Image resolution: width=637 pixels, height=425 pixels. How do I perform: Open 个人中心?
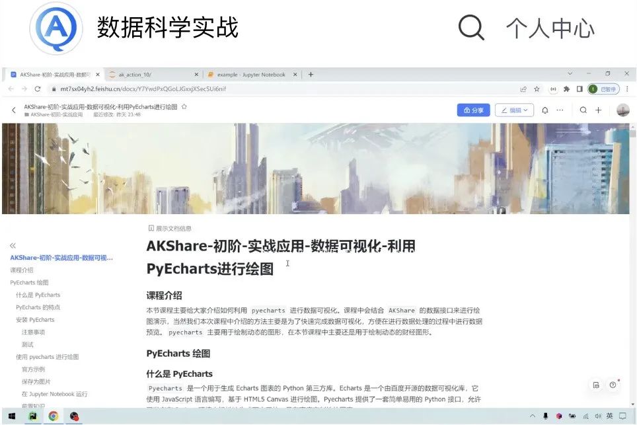(550, 28)
